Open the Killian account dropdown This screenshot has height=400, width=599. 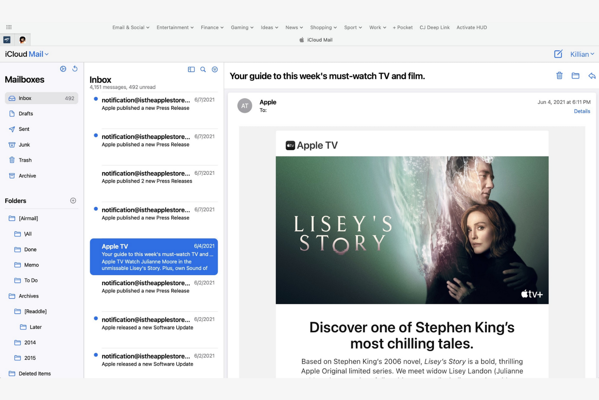582,53
